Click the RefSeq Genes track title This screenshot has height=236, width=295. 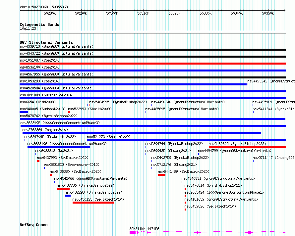33,225
